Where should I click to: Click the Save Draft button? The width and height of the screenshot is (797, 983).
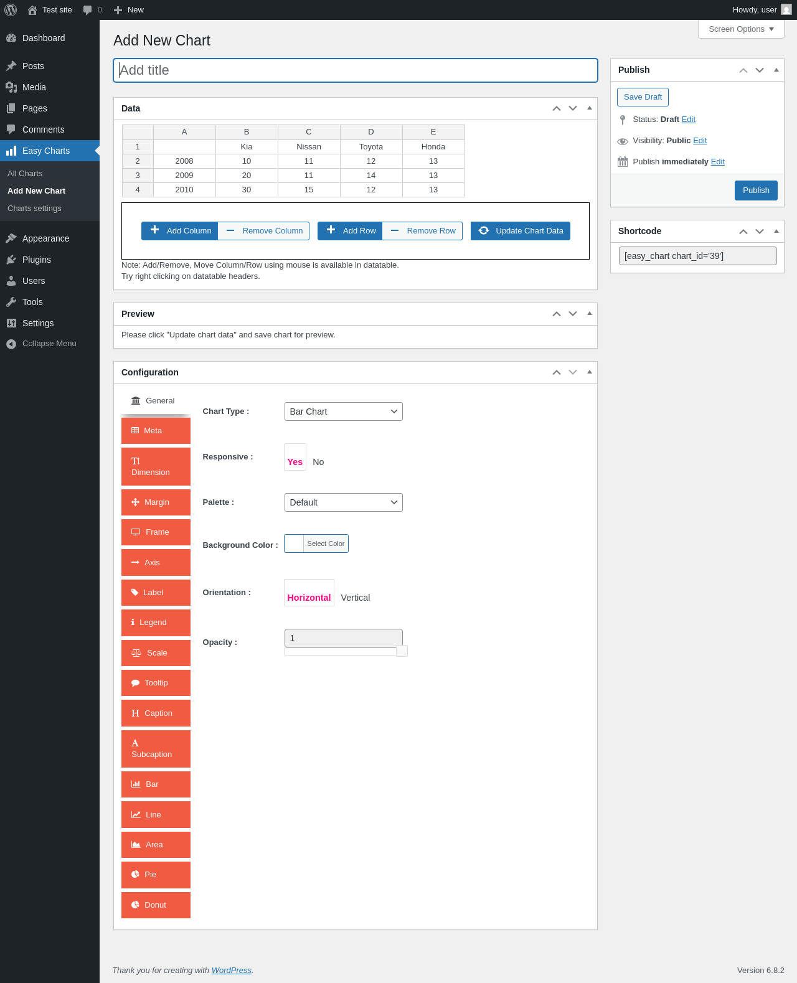[x=643, y=97]
